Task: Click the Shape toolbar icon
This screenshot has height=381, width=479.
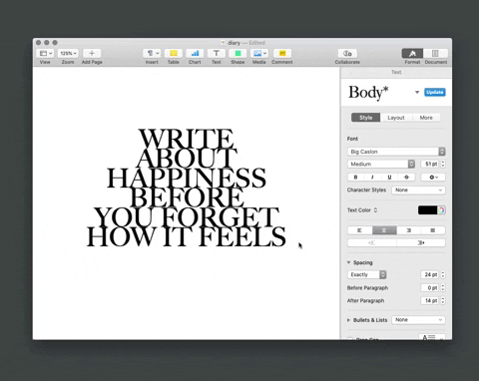Action: tap(238, 54)
